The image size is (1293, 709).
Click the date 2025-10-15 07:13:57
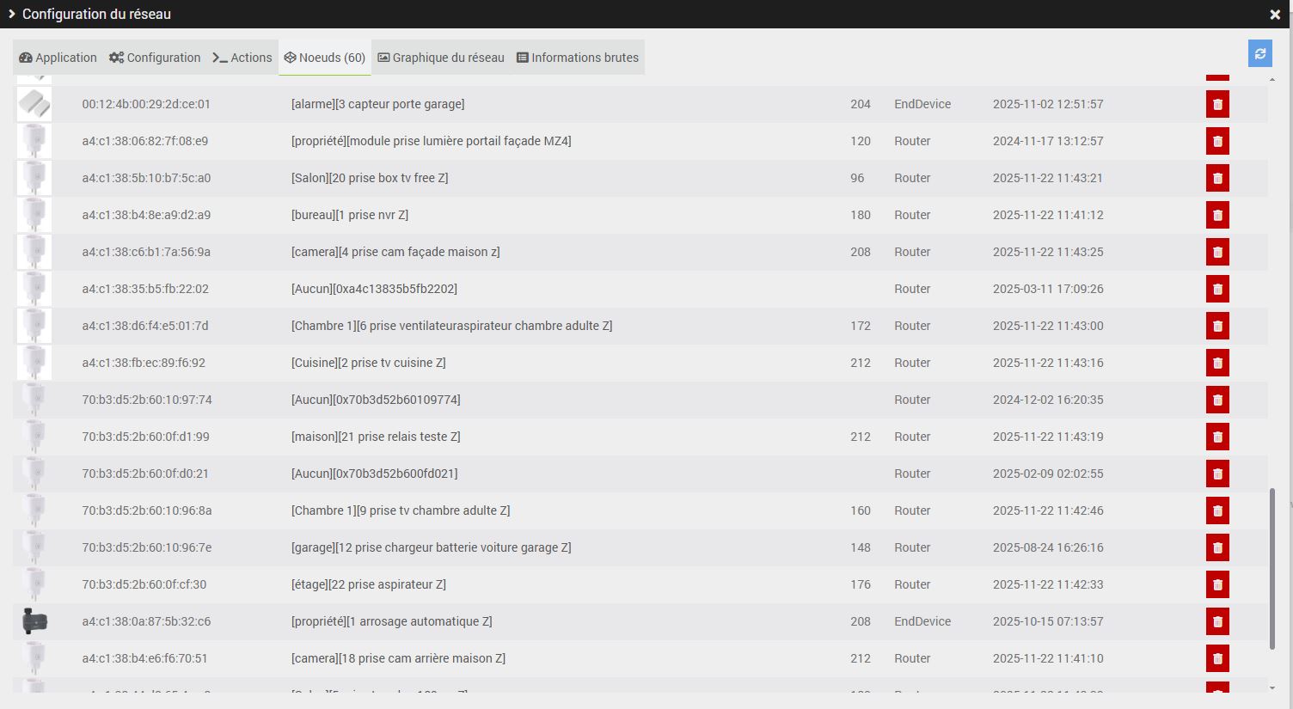[x=1048, y=621]
